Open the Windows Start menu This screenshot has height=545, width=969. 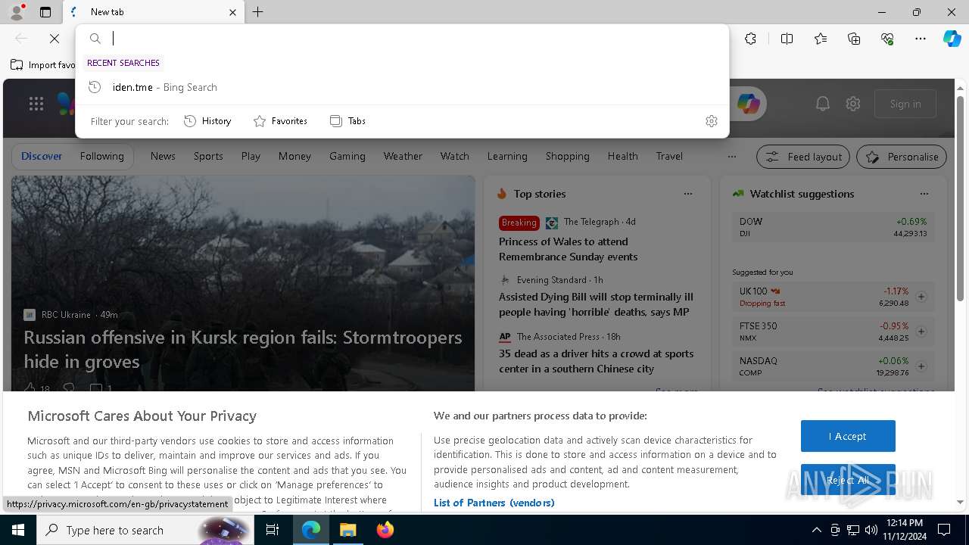tap(18, 530)
